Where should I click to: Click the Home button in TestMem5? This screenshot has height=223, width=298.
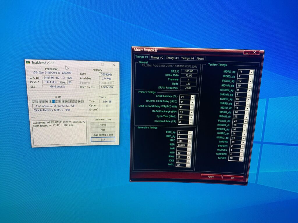pyautogui.click(x=103, y=125)
